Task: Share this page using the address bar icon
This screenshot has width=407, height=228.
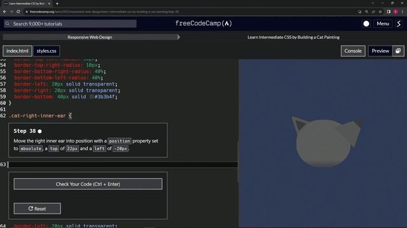Action: click(x=373, y=11)
